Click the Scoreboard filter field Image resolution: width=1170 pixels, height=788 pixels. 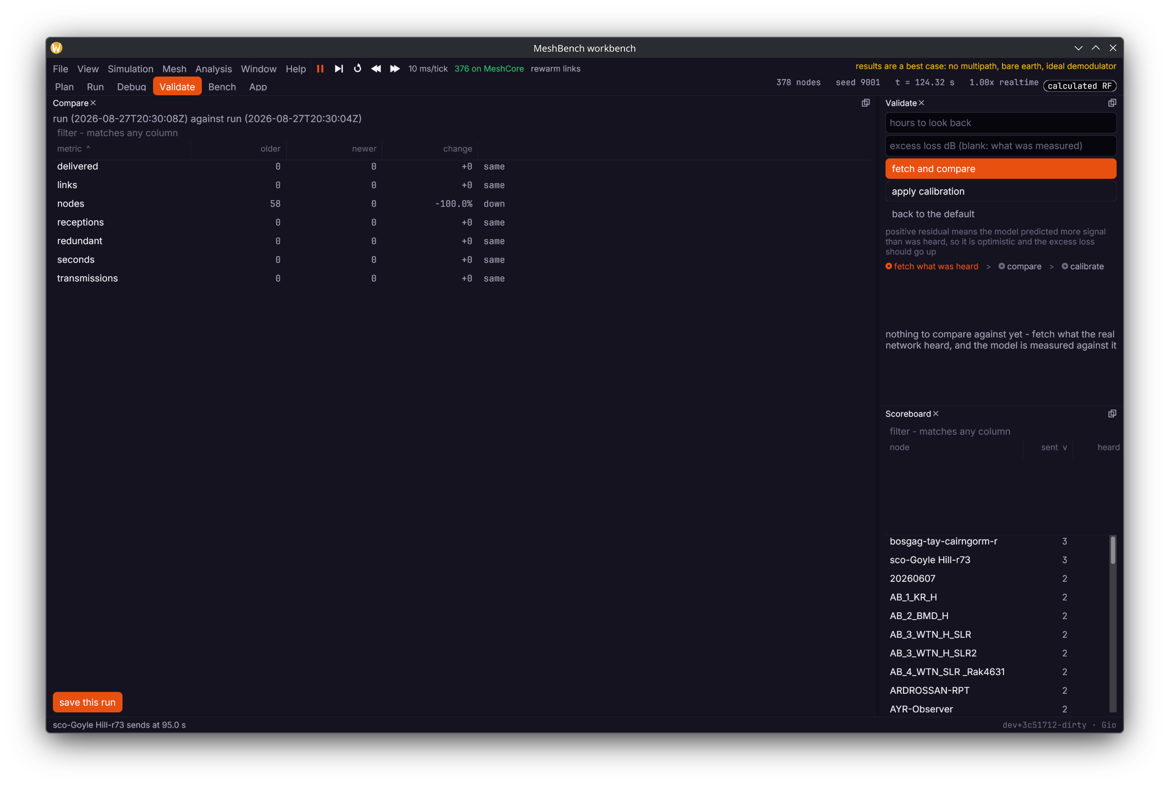coord(1000,431)
